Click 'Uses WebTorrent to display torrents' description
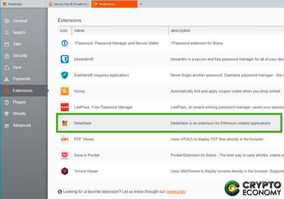The width and height of the screenshot is (284, 199). coord(227,171)
